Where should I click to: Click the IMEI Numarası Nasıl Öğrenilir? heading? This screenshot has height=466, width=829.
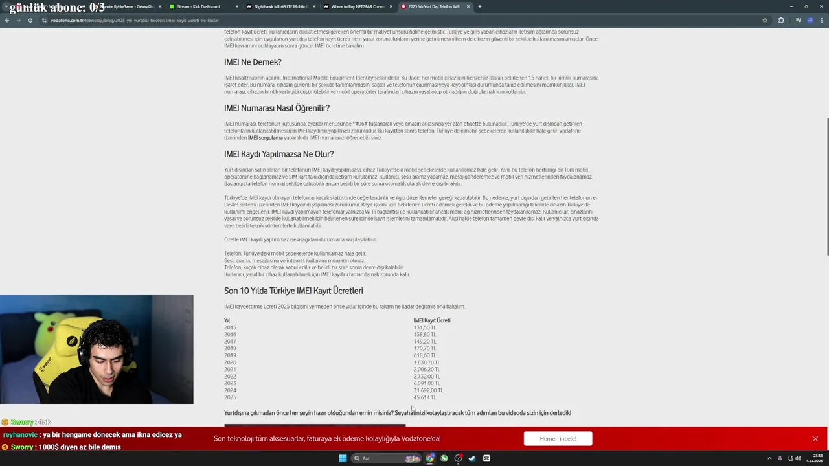click(x=277, y=108)
